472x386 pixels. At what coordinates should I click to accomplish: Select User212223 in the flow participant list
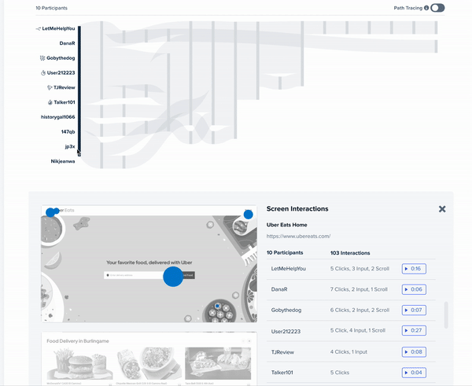(61, 73)
